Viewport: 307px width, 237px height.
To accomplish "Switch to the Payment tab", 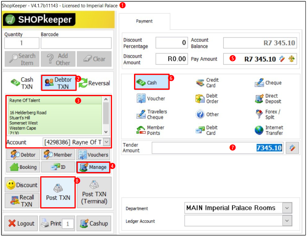I will [144, 21].
